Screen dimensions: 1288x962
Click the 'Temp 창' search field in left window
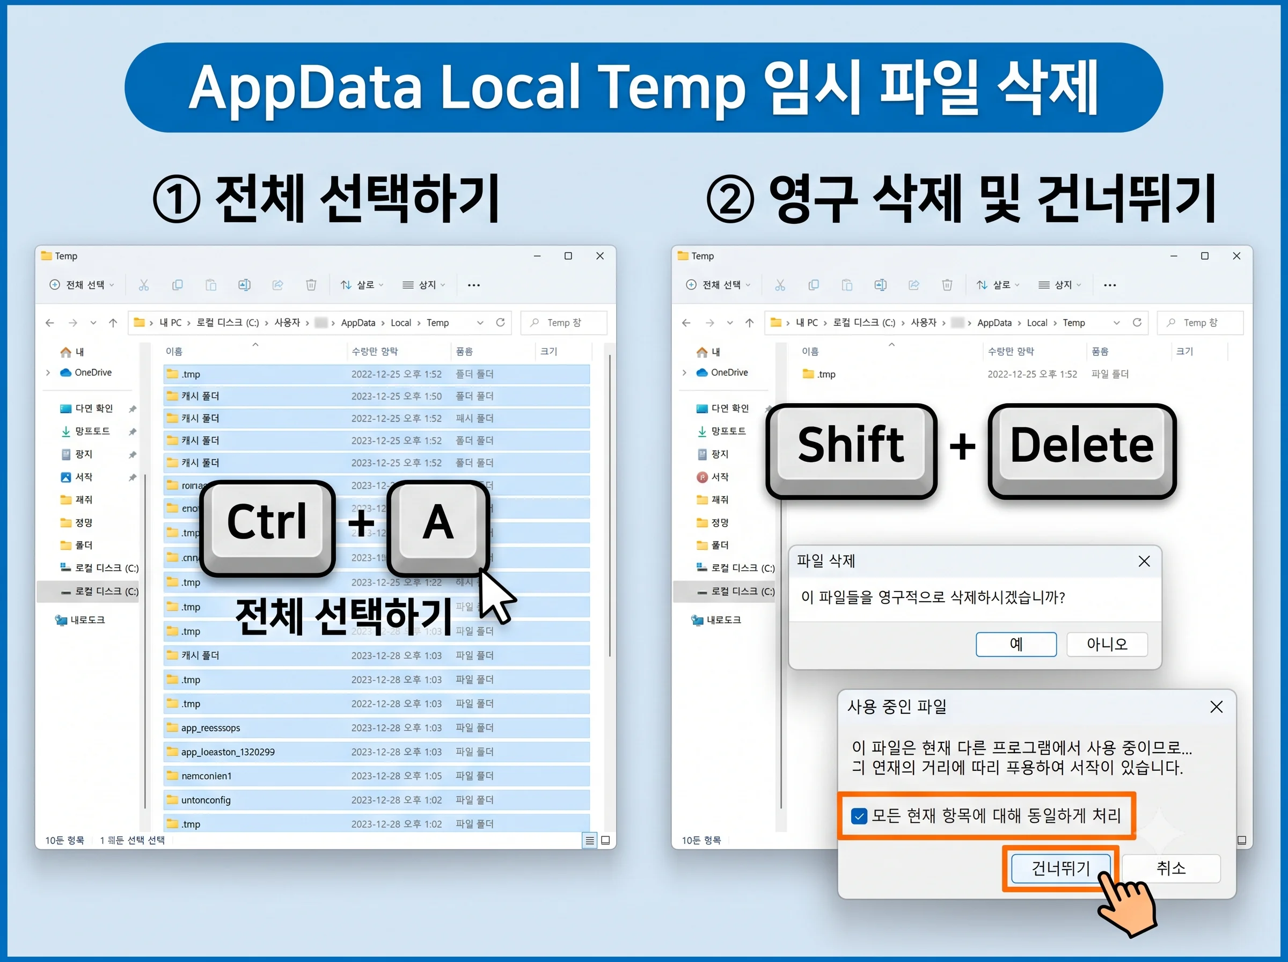(x=563, y=323)
